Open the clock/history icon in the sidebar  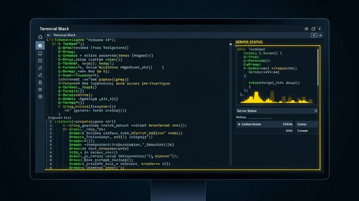[x=40, y=60]
